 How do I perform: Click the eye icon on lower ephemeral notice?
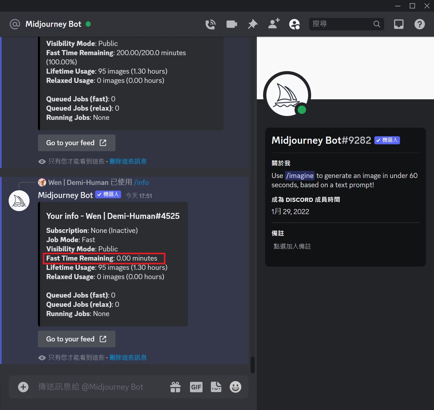click(x=42, y=358)
